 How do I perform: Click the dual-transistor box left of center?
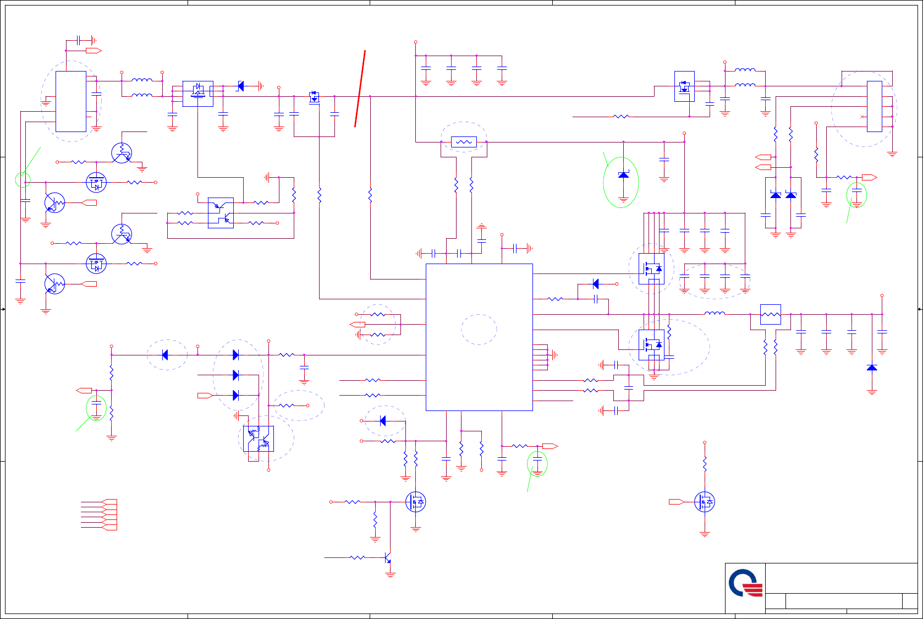click(221, 213)
